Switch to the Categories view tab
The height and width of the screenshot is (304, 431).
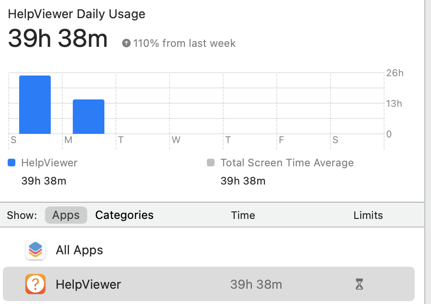coord(124,215)
